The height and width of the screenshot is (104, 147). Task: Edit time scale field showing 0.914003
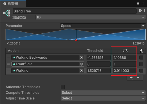(x=125, y=71)
